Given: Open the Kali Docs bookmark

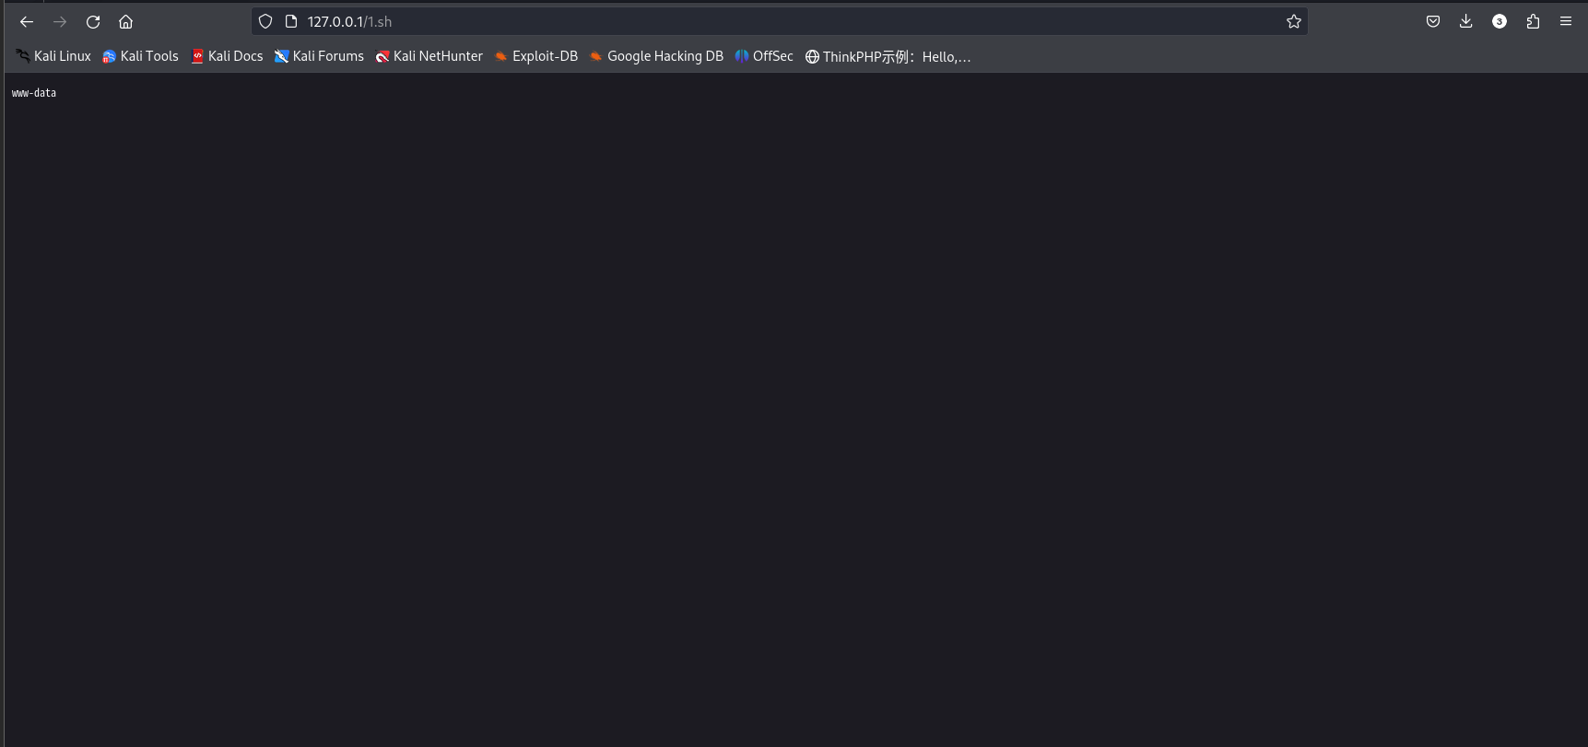Looking at the screenshot, I should coord(227,56).
